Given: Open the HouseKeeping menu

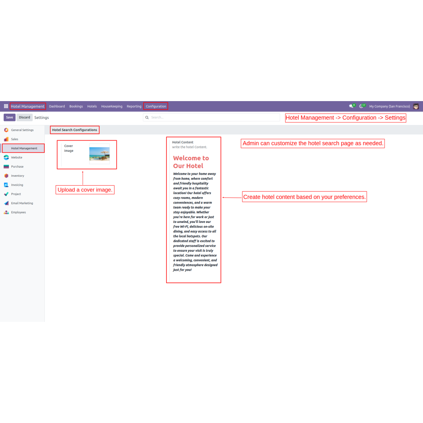Looking at the screenshot, I should pyautogui.click(x=112, y=106).
